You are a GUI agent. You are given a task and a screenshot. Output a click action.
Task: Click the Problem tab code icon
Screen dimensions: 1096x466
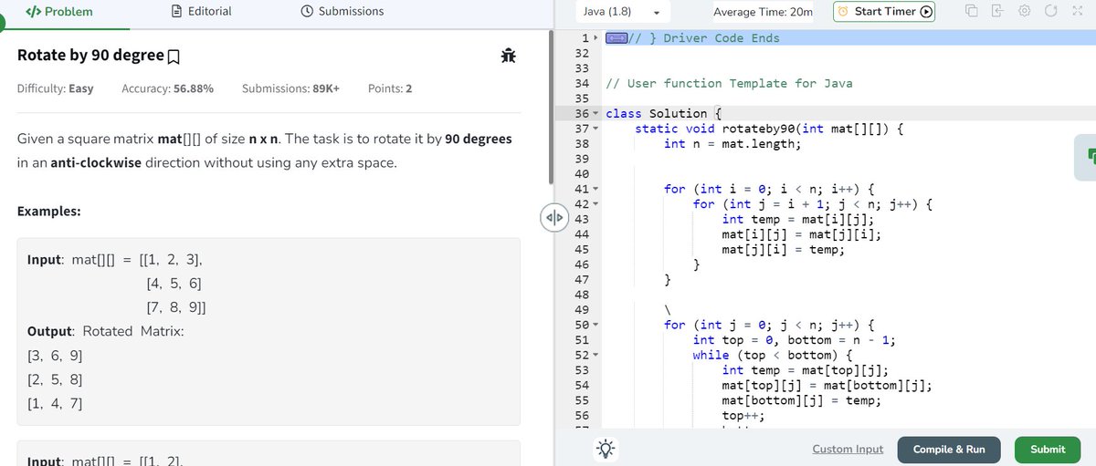click(33, 12)
